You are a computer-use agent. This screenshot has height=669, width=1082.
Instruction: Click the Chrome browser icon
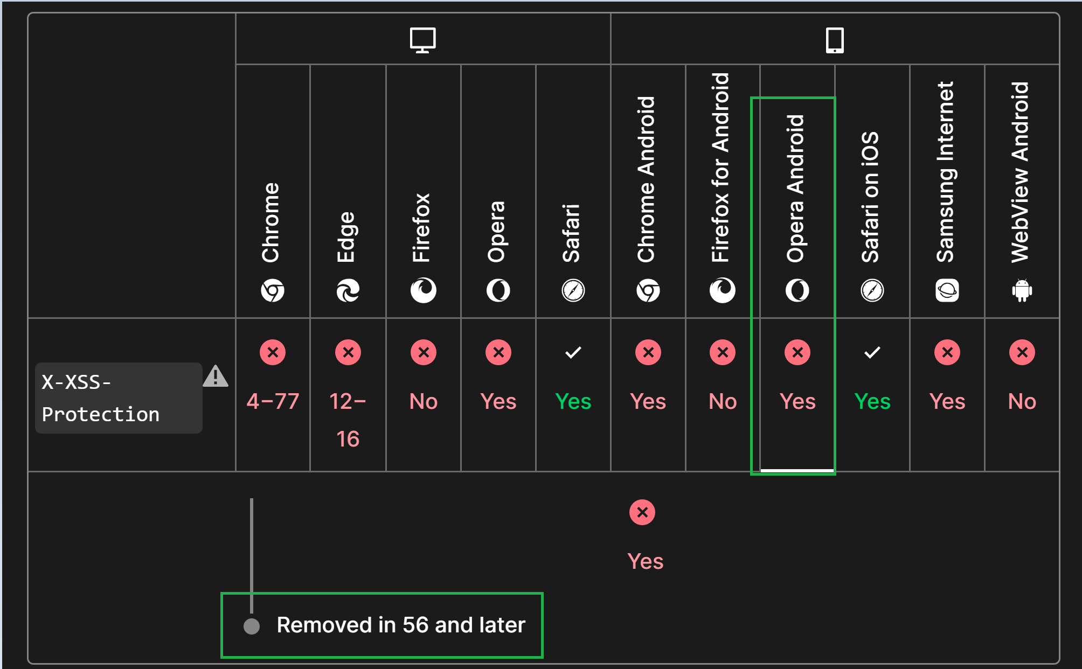pyautogui.click(x=273, y=289)
